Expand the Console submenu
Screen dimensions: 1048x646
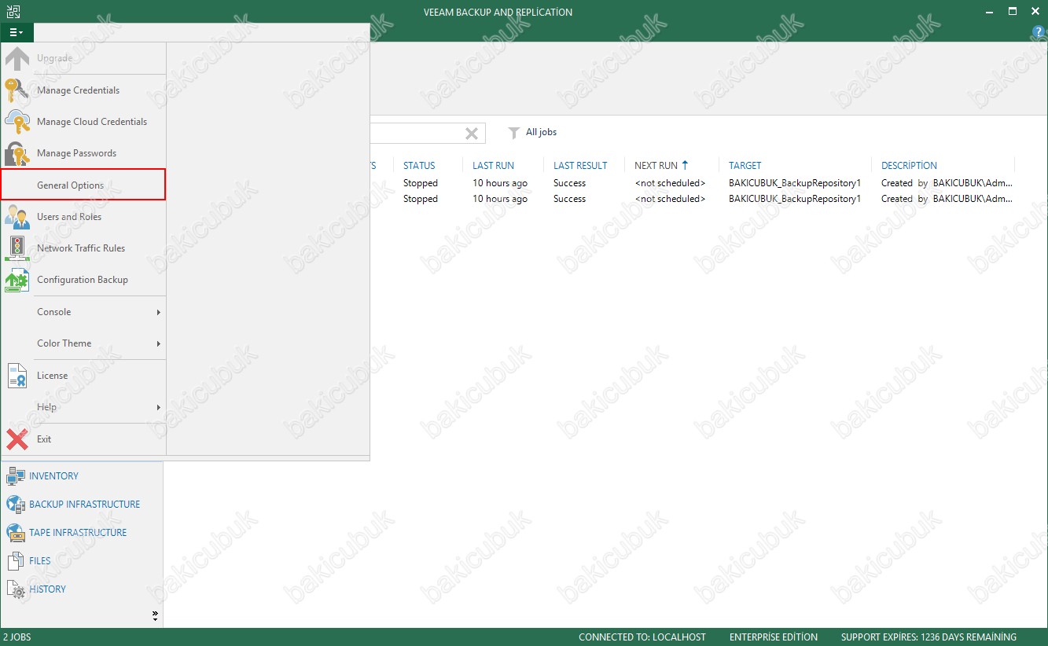[x=83, y=312]
